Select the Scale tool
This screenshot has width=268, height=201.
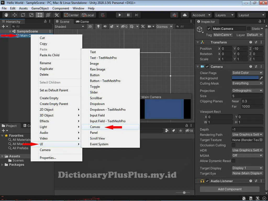pyautogui.click(x=31, y=15)
